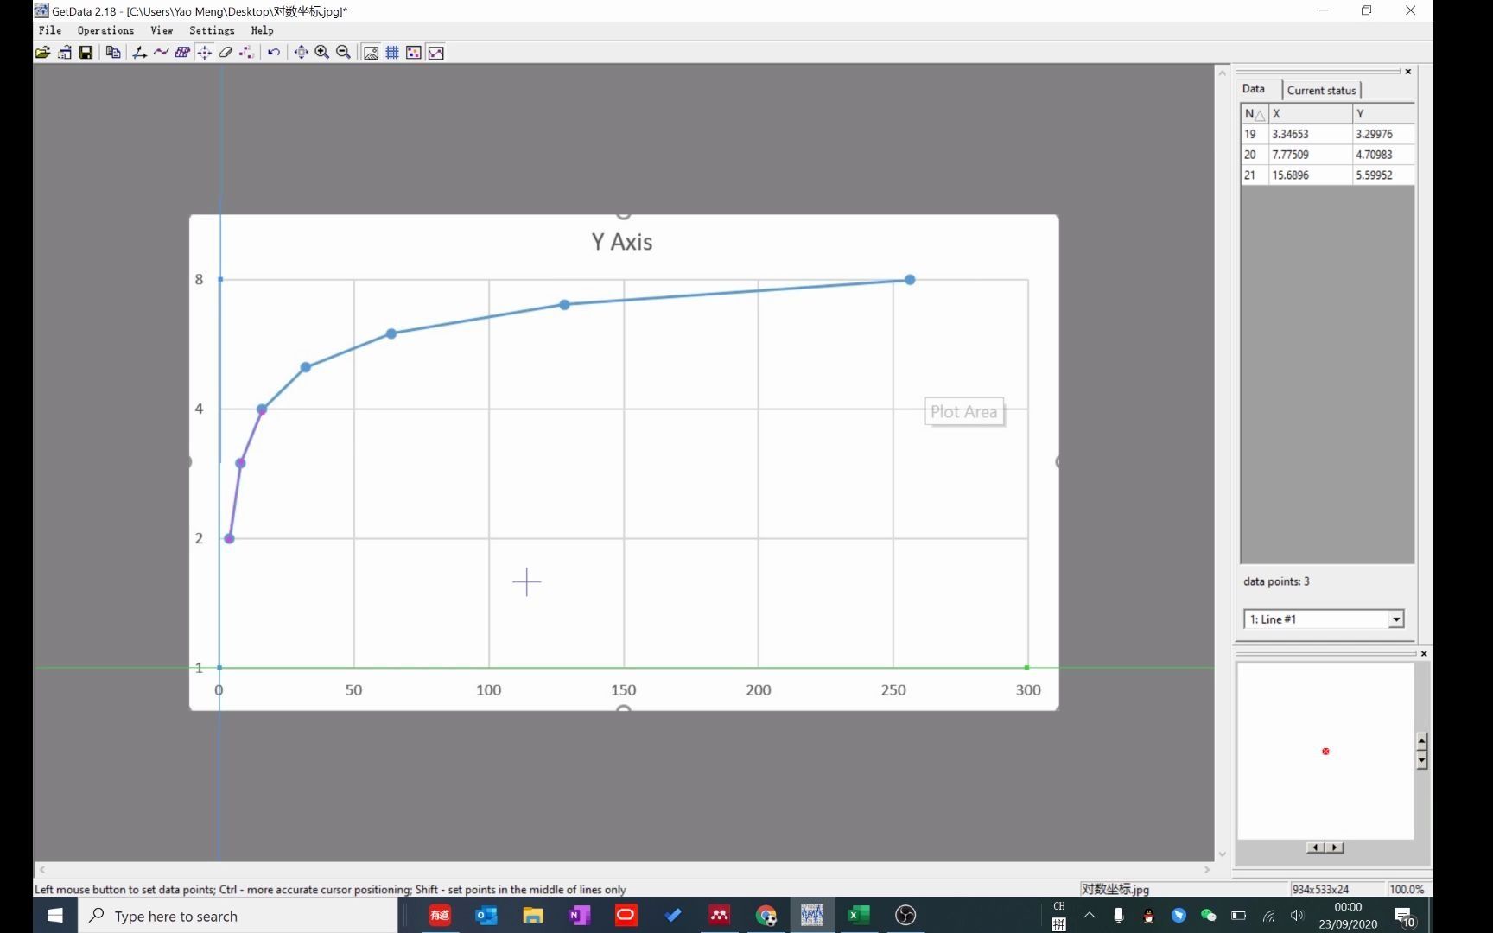Open OBS Studio from the taskbar
The height and width of the screenshot is (933, 1493).
[905, 915]
